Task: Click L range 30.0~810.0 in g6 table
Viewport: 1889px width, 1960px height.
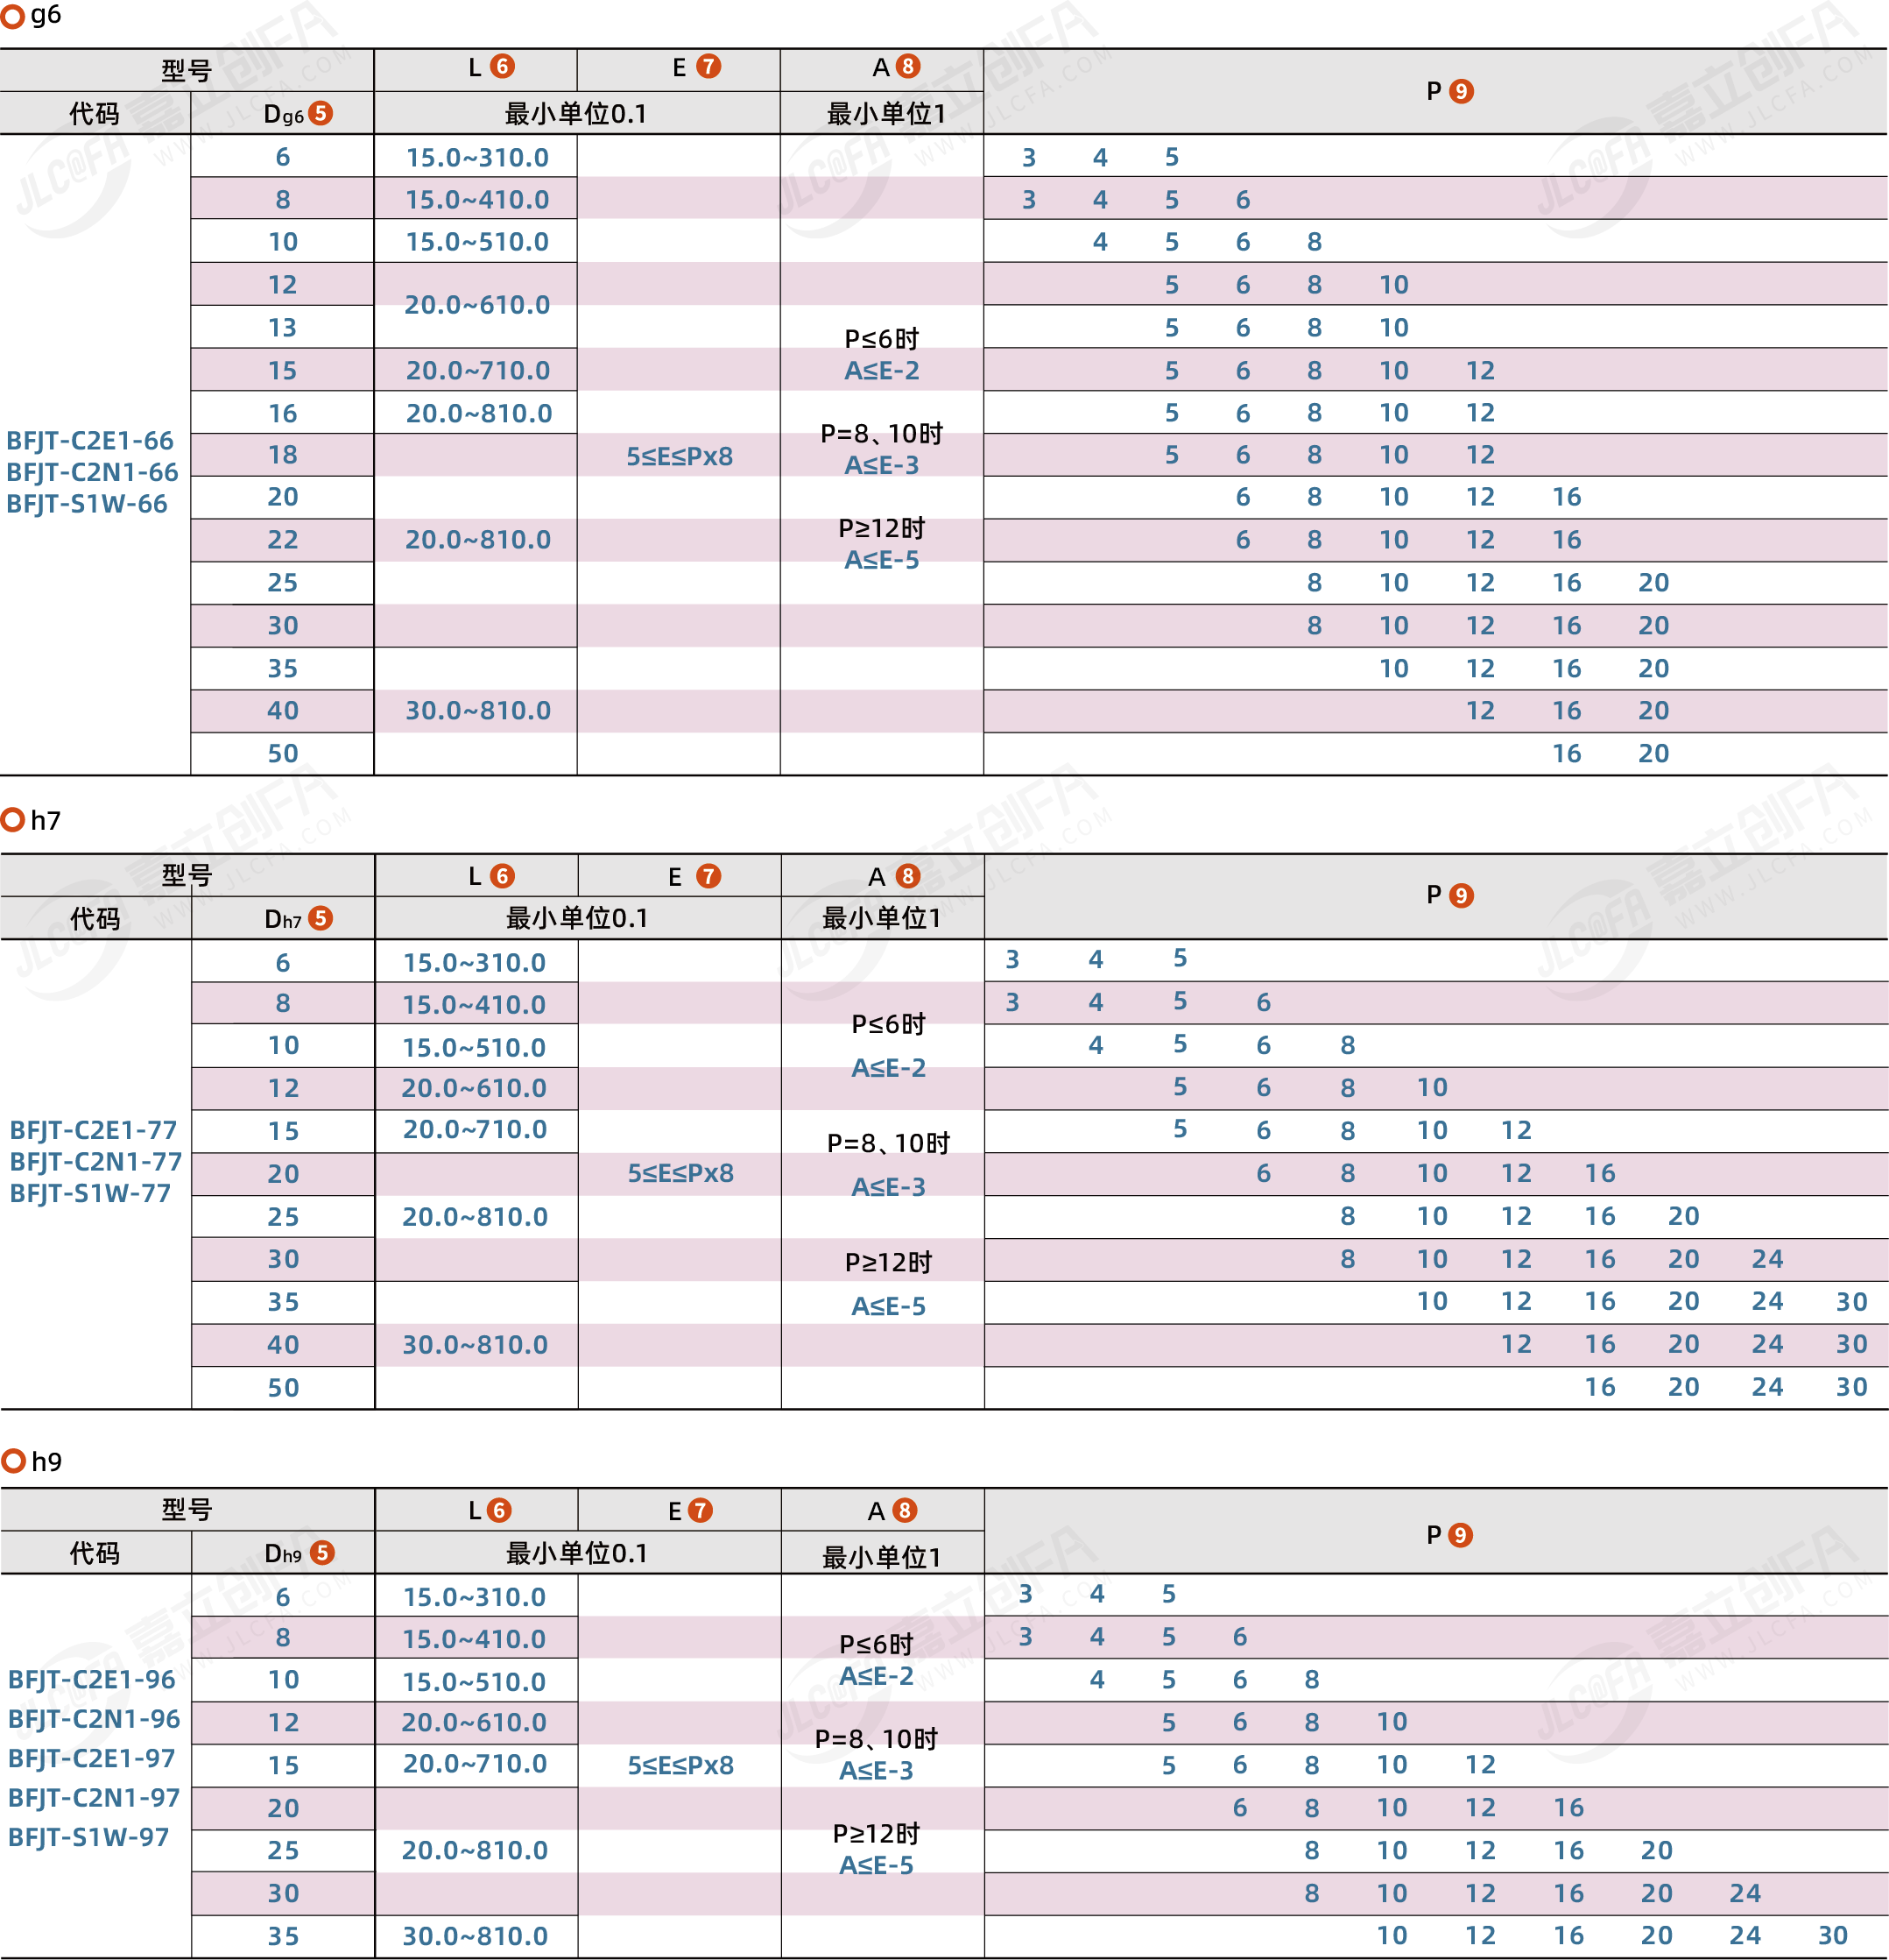Action: [478, 711]
